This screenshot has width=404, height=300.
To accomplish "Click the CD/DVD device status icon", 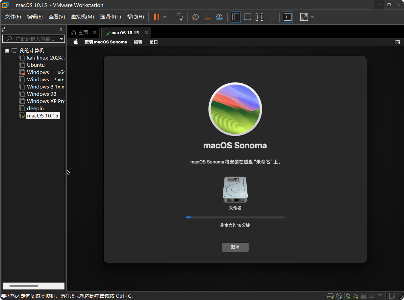I will tap(339, 296).
